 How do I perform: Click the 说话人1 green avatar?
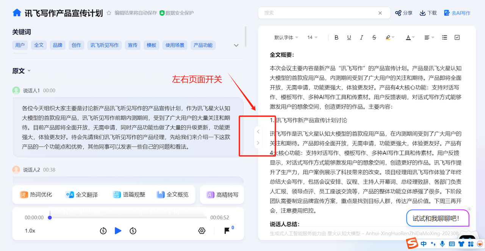[16, 90]
